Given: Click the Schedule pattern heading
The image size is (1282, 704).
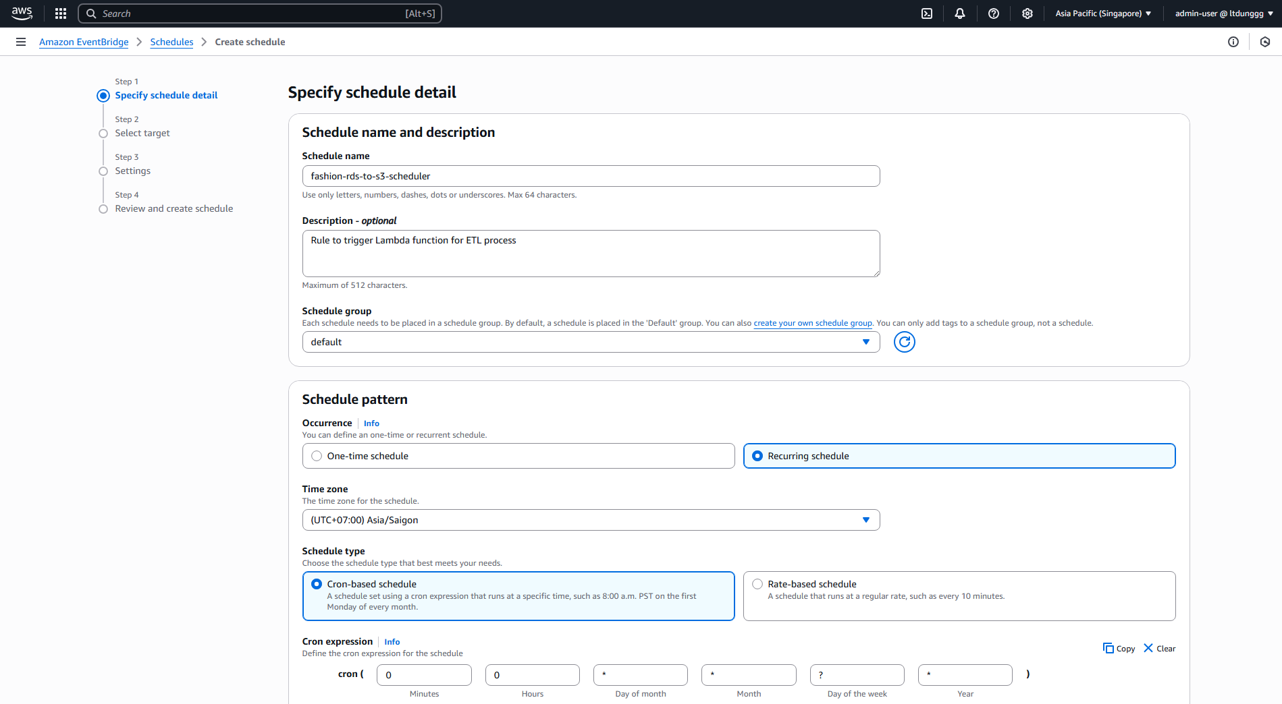Looking at the screenshot, I should pyautogui.click(x=354, y=399).
